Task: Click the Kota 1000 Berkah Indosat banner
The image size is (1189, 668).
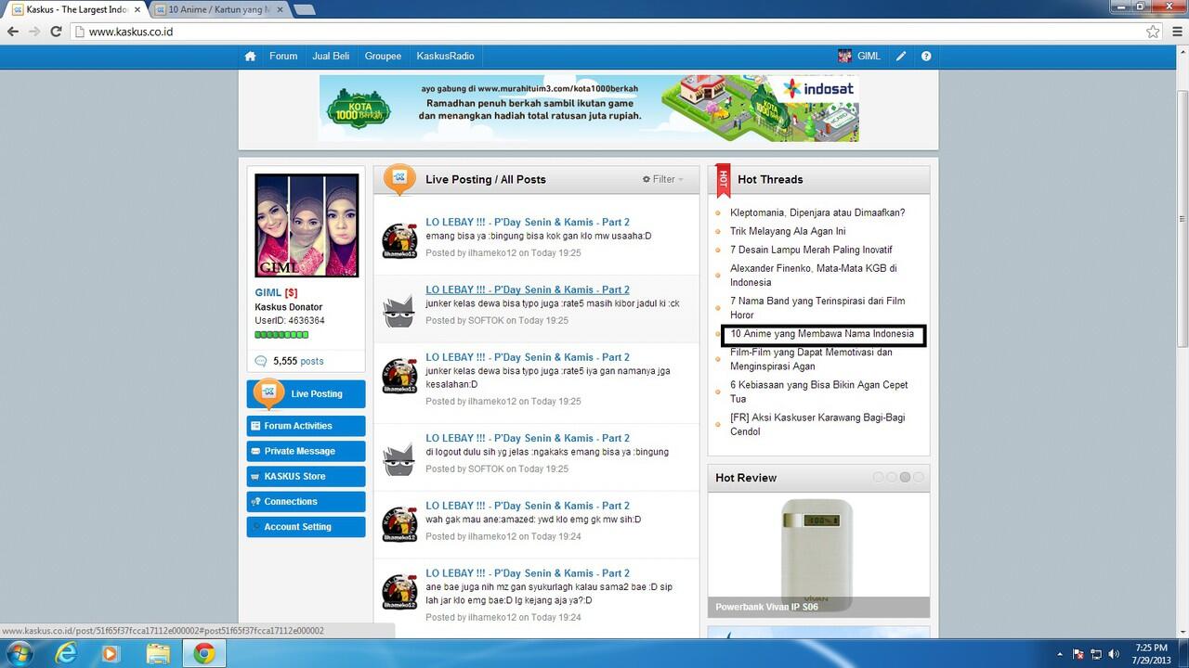Action: [588, 109]
